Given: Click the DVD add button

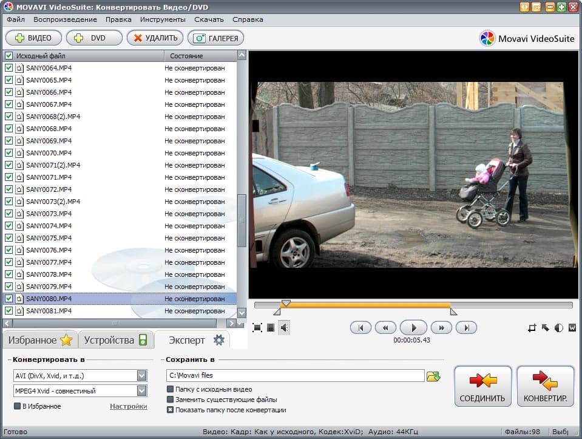Looking at the screenshot, I should (x=94, y=38).
